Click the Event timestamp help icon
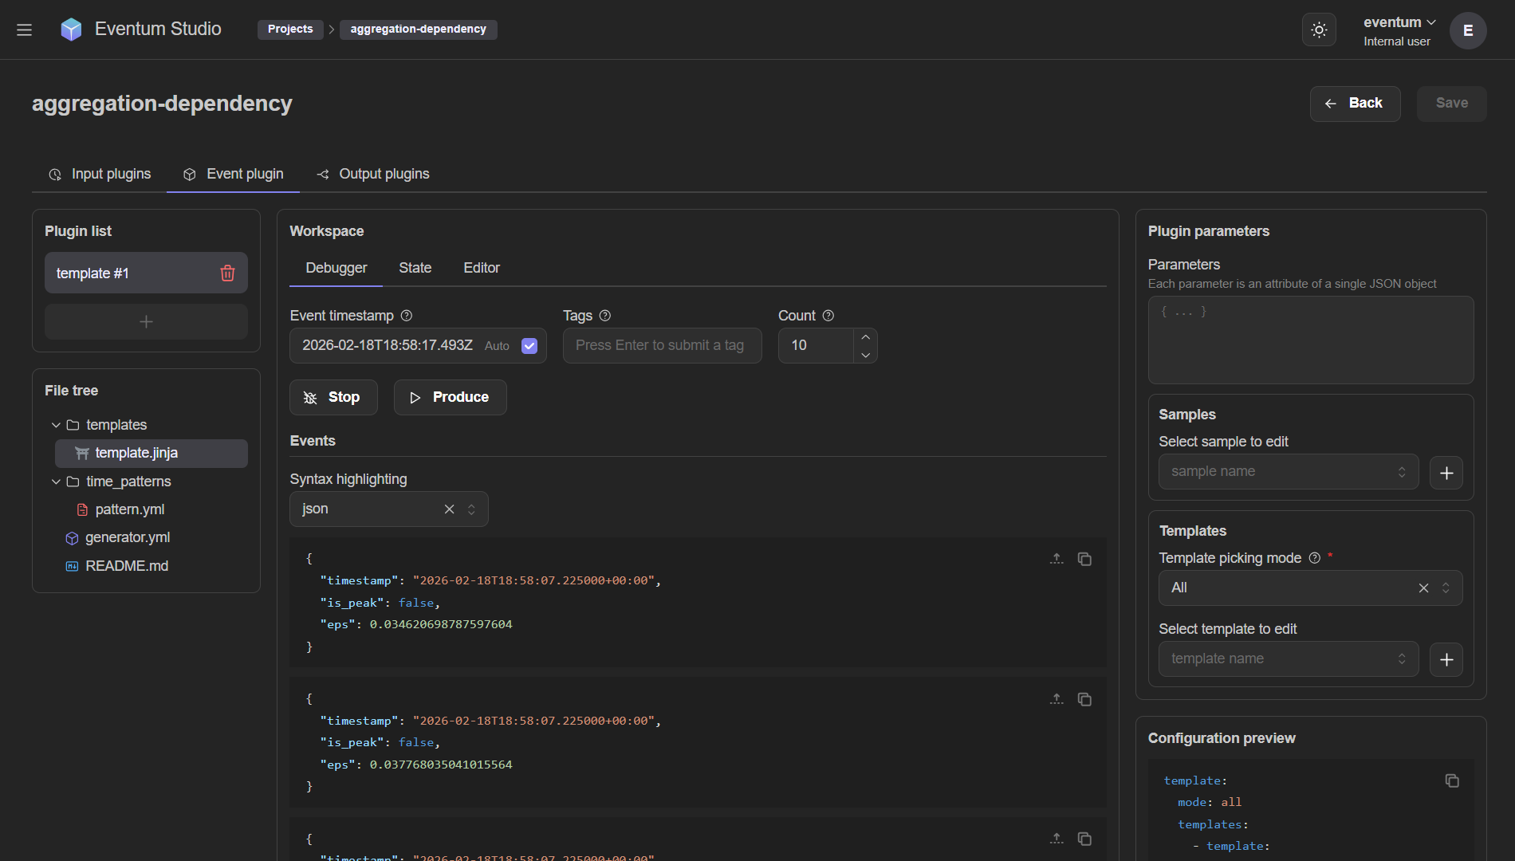Image resolution: width=1515 pixels, height=861 pixels. point(407,316)
